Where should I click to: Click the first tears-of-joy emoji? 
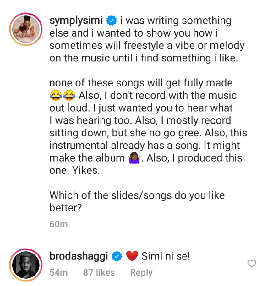(x=55, y=96)
